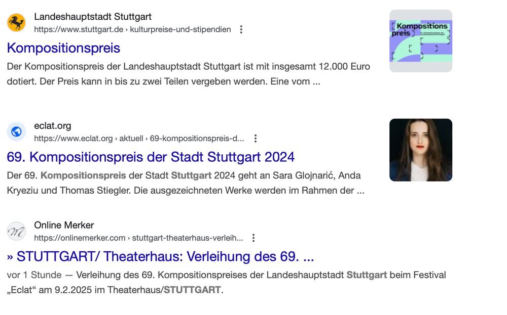507x315 pixels.
Task: Click the eclat.org globe favicon
Action: click(17, 131)
